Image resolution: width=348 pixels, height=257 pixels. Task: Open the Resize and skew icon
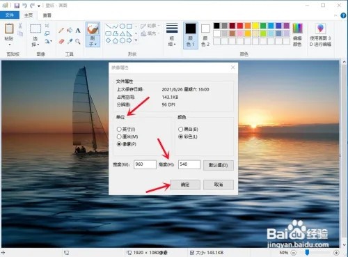pyautogui.click(x=47, y=33)
